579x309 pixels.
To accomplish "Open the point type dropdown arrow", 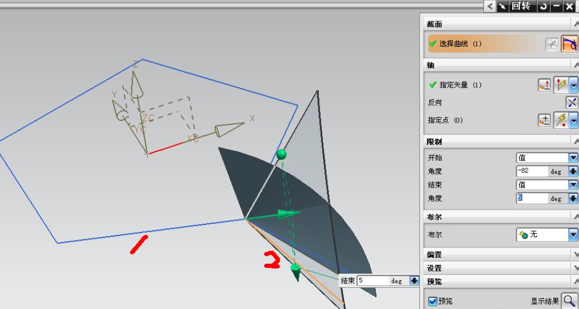I will click(x=573, y=120).
